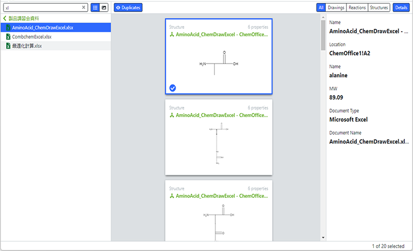The image size is (413, 251).
Task: Filter by Drawings tab
Action: 336,8
